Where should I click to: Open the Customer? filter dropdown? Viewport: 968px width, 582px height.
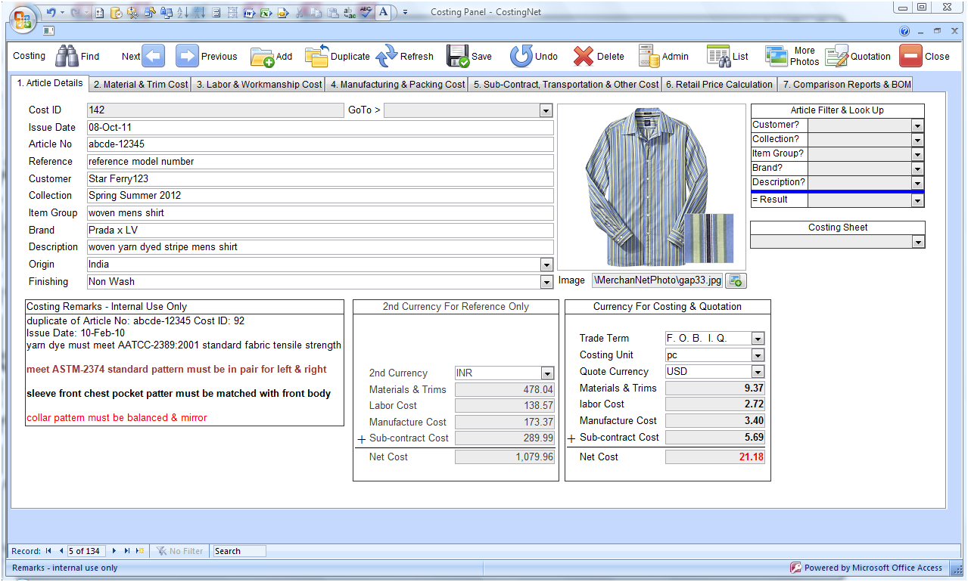(917, 125)
